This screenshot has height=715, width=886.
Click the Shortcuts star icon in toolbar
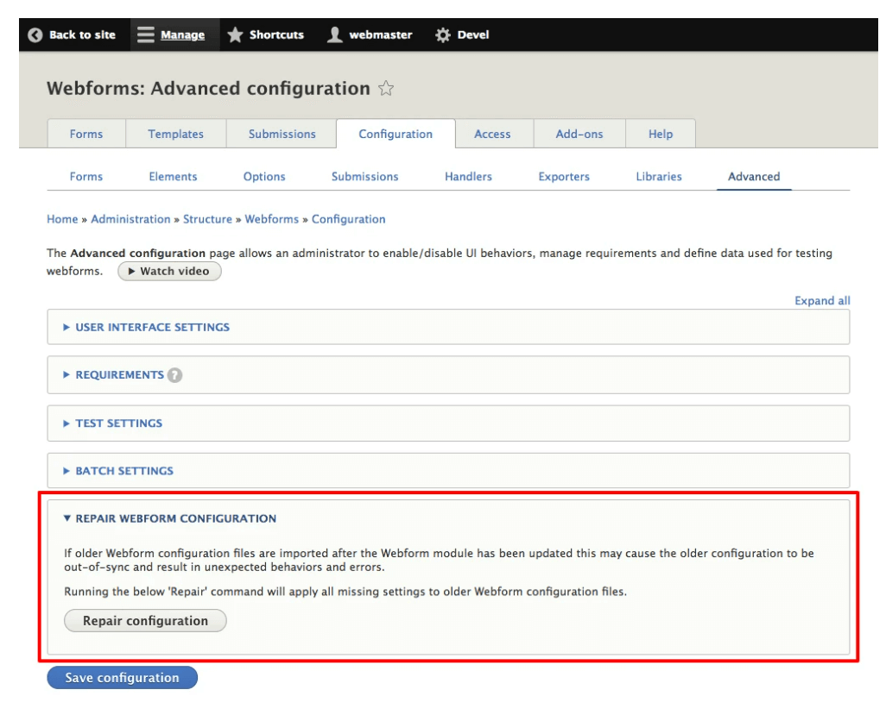(234, 34)
